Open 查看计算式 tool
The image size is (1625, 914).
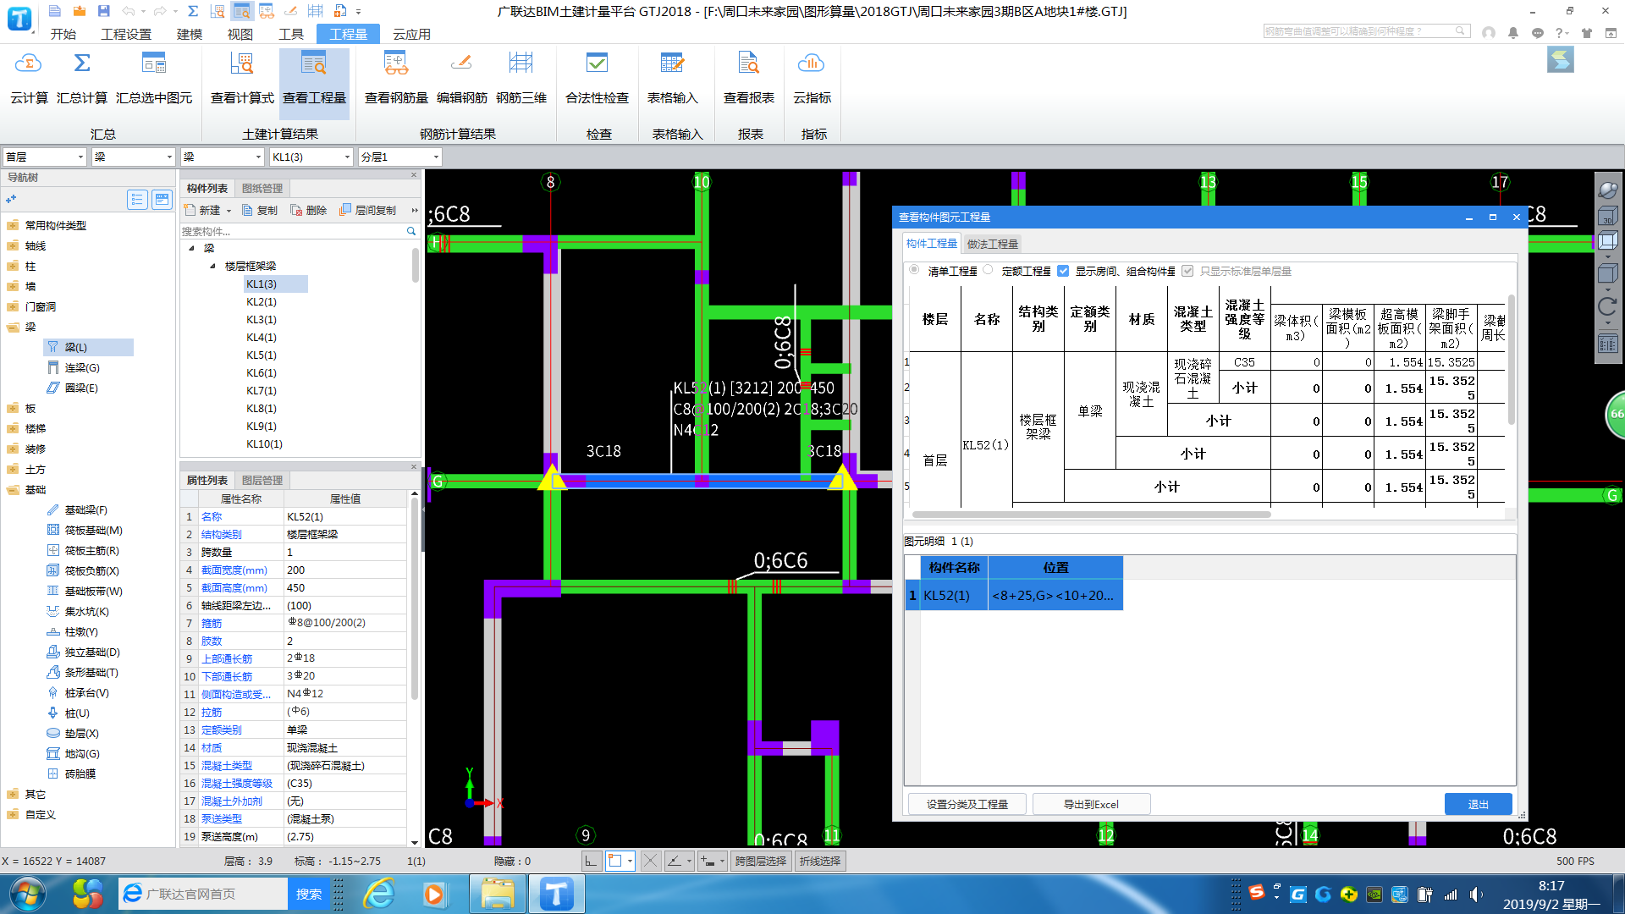click(242, 78)
